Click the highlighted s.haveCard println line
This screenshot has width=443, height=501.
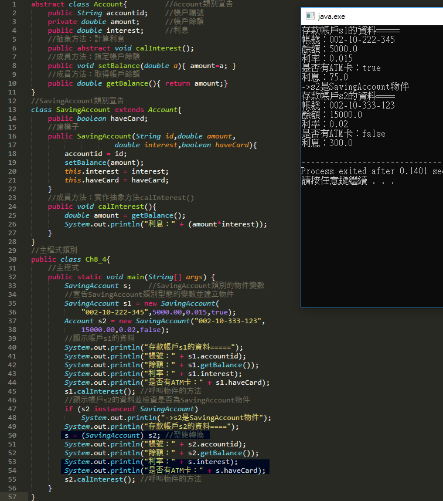(164, 470)
